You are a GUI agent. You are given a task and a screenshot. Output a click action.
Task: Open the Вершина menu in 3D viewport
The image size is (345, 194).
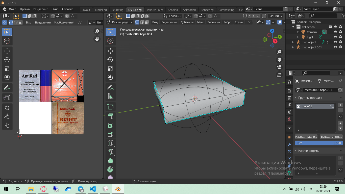click(213, 22)
